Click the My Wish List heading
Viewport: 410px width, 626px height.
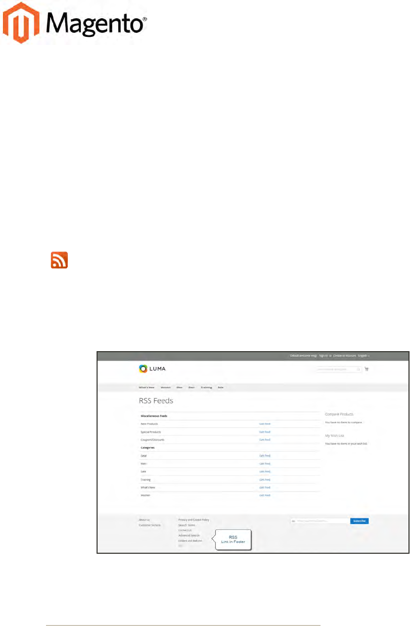click(x=335, y=435)
